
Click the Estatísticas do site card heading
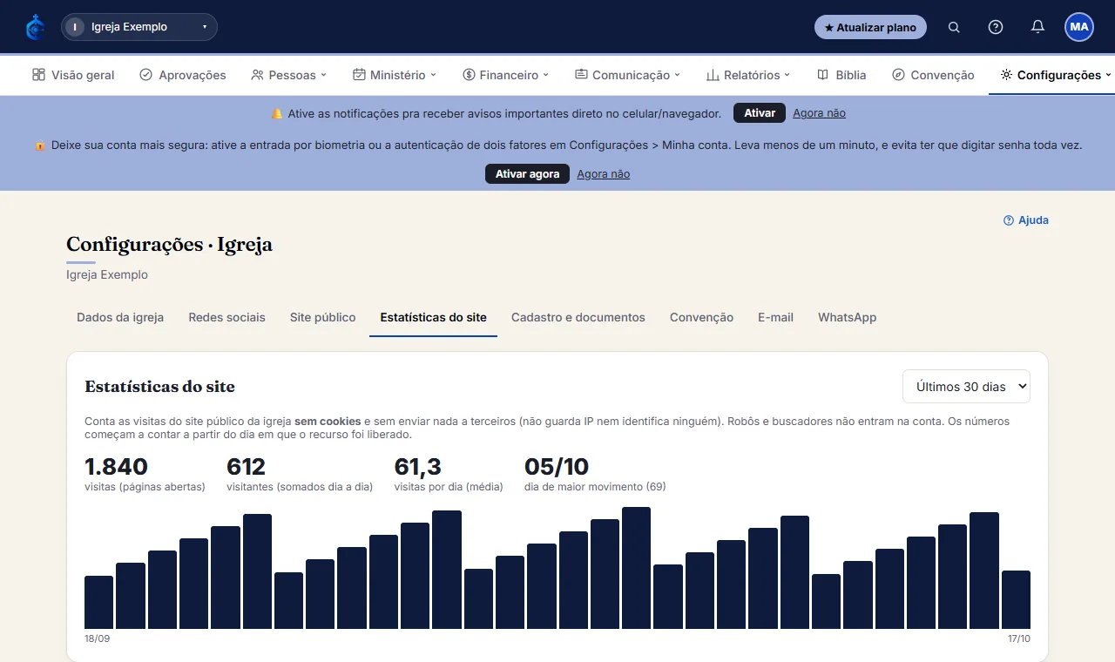point(159,387)
